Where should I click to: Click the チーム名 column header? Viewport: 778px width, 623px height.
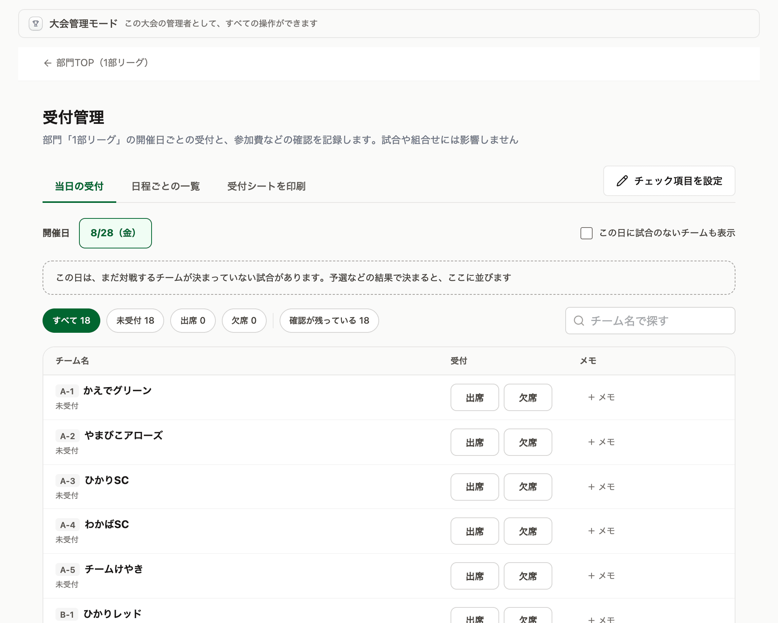tap(72, 361)
